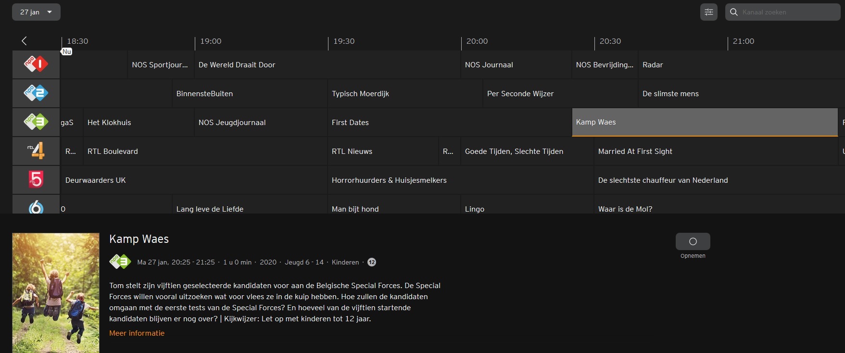Click the 19:00 time label

click(211, 41)
